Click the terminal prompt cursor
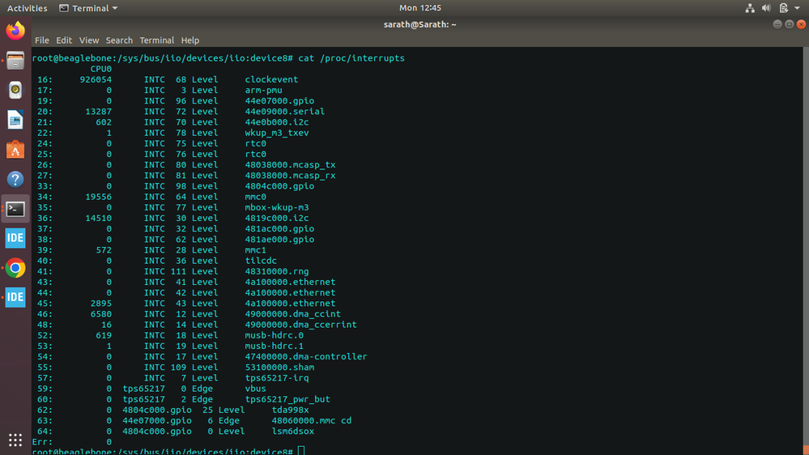Image resolution: width=809 pixels, height=455 pixels. (x=301, y=451)
